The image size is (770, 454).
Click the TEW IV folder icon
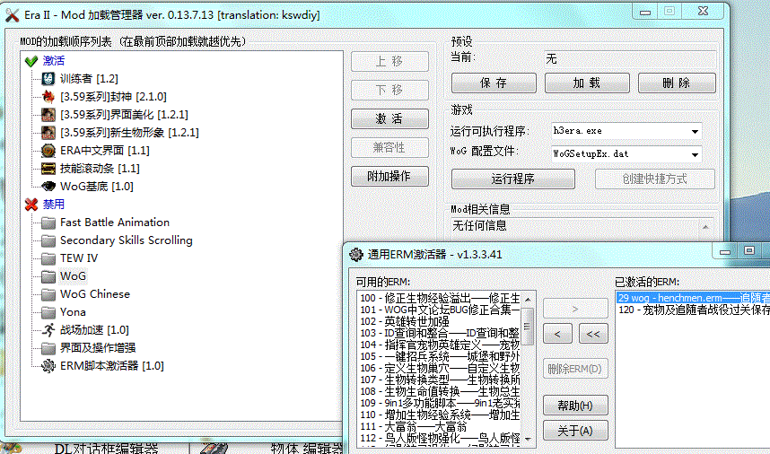point(48,258)
